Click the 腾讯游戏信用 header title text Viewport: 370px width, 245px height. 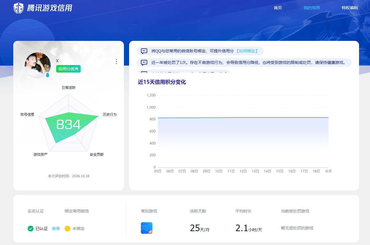[49, 8]
